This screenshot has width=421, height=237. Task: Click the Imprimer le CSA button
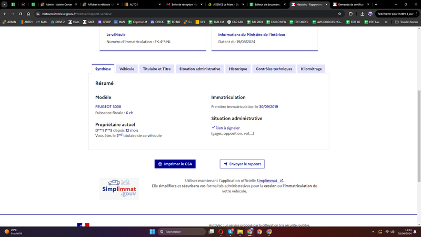point(175,164)
